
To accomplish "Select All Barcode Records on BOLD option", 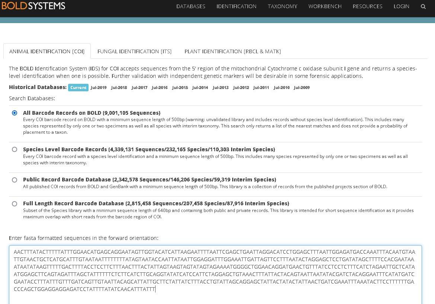I will [x=15, y=113].
